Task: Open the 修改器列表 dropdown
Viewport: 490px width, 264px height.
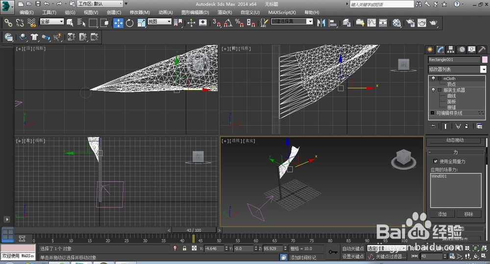Action: (483, 70)
